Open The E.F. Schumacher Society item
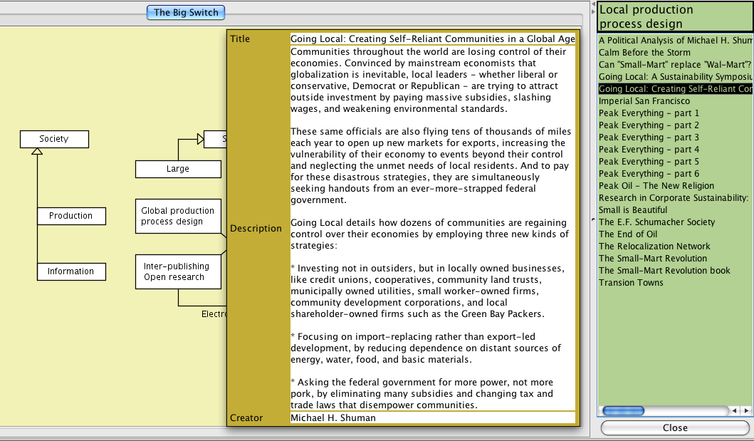 click(656, 222)
